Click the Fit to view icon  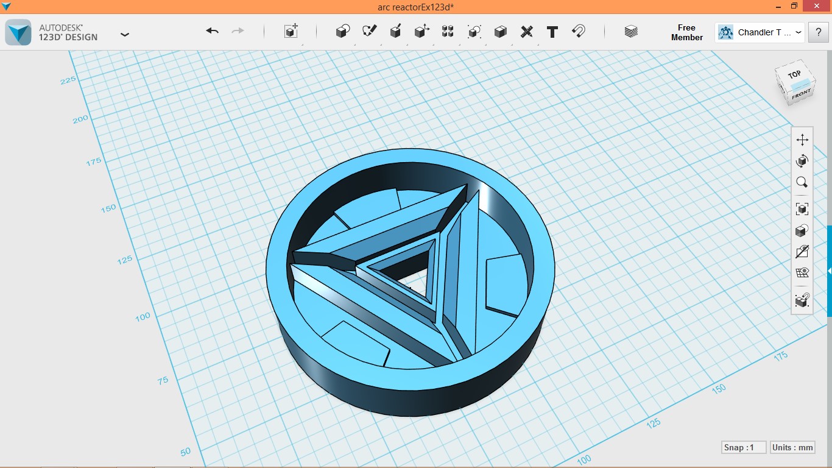point(802,209)
